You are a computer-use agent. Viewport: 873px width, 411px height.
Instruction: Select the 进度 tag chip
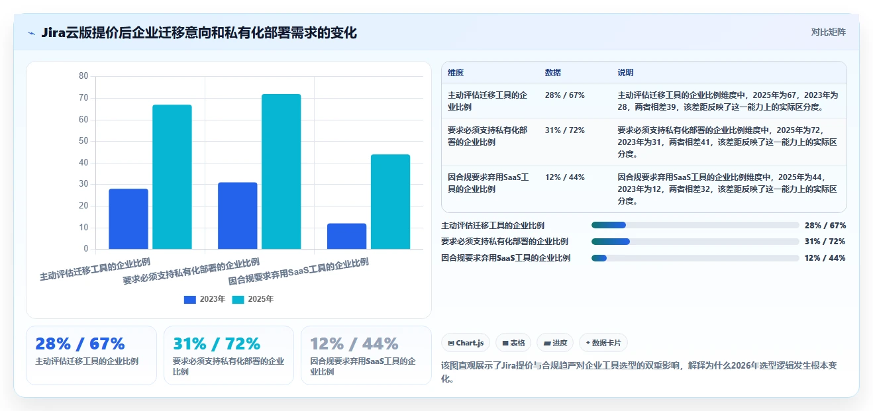click(x=555, y=343)
